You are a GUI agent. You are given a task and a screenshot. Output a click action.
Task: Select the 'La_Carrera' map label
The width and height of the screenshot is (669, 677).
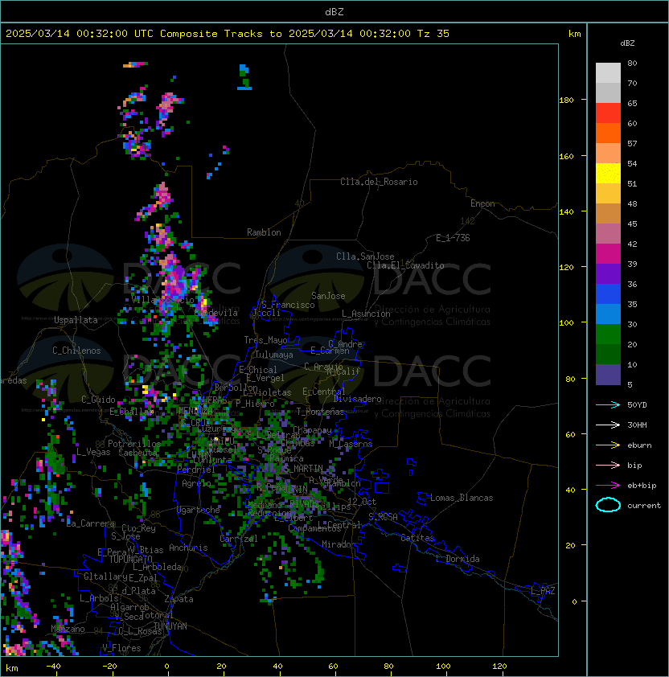tap(91, 523)
